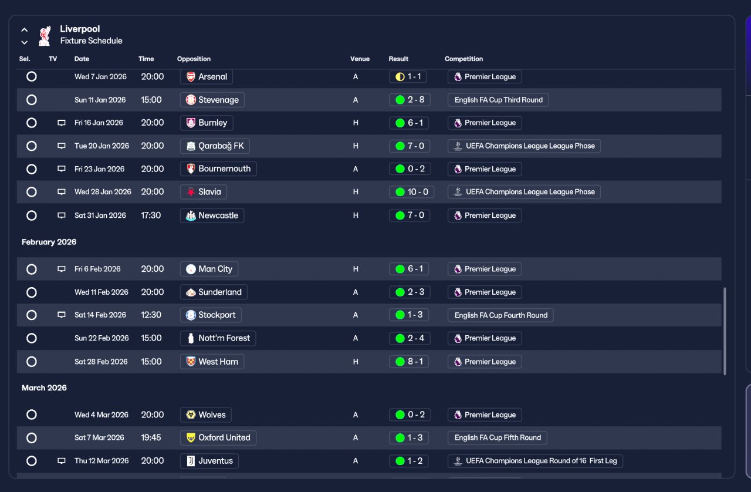Click the Juventus crest icon
The image size is (751, 492).
tap(191, 461)
